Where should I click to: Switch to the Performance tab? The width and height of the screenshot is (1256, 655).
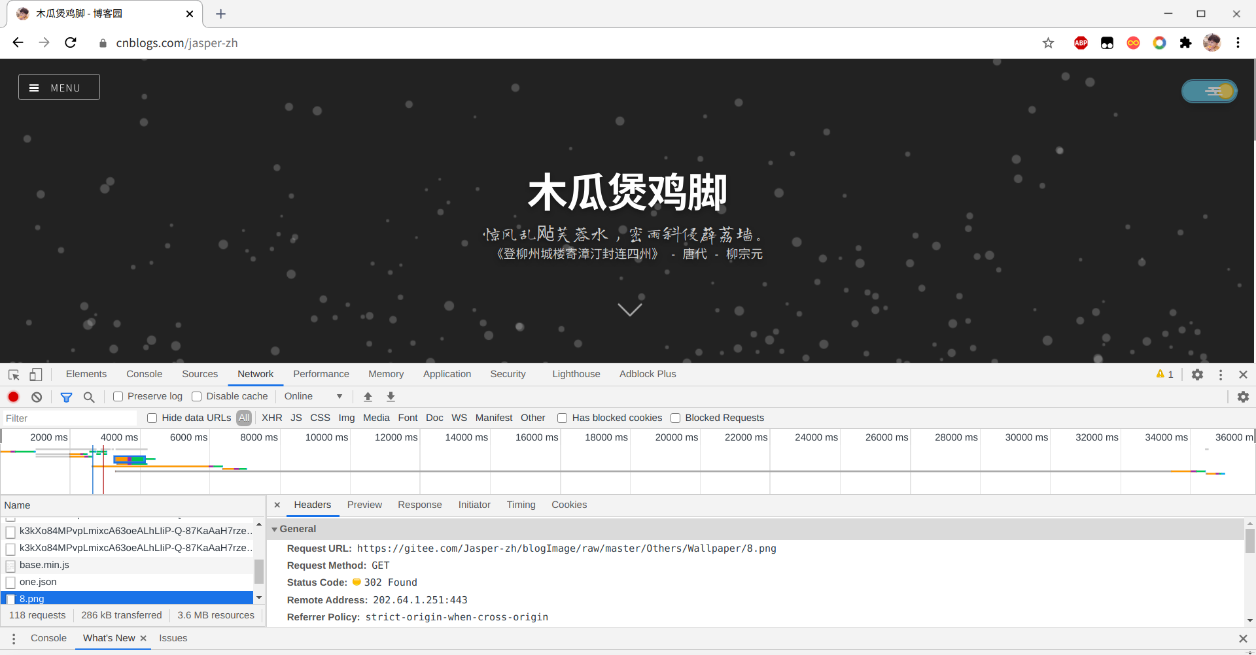321,374
